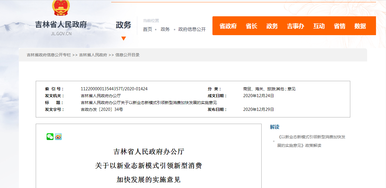Click the 索引号 field label
The width and height of the screenshot is (386, 188).
[54, 89]
